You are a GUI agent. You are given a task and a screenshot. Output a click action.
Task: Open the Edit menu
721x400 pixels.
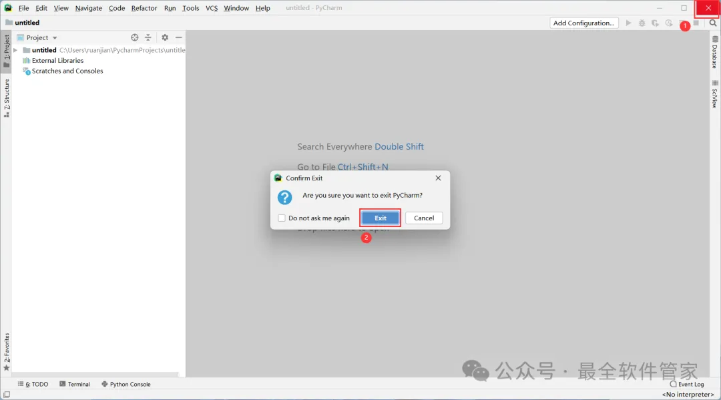[41, 8]
